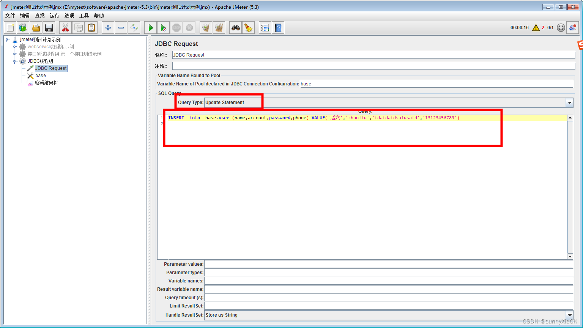The image size is (583, 328).
Task: Click query editor scrollbar up arrow
Action: (570, 118)
